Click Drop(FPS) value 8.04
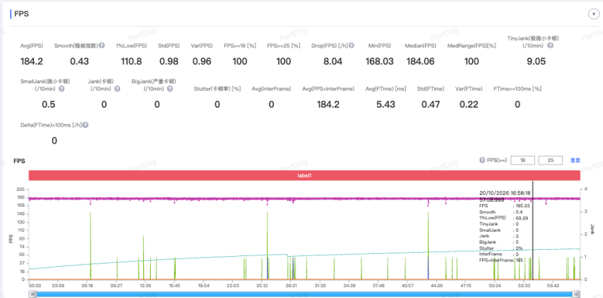This screenshot has height=298, width=603. pyautogui.click(x=333, y=62)
